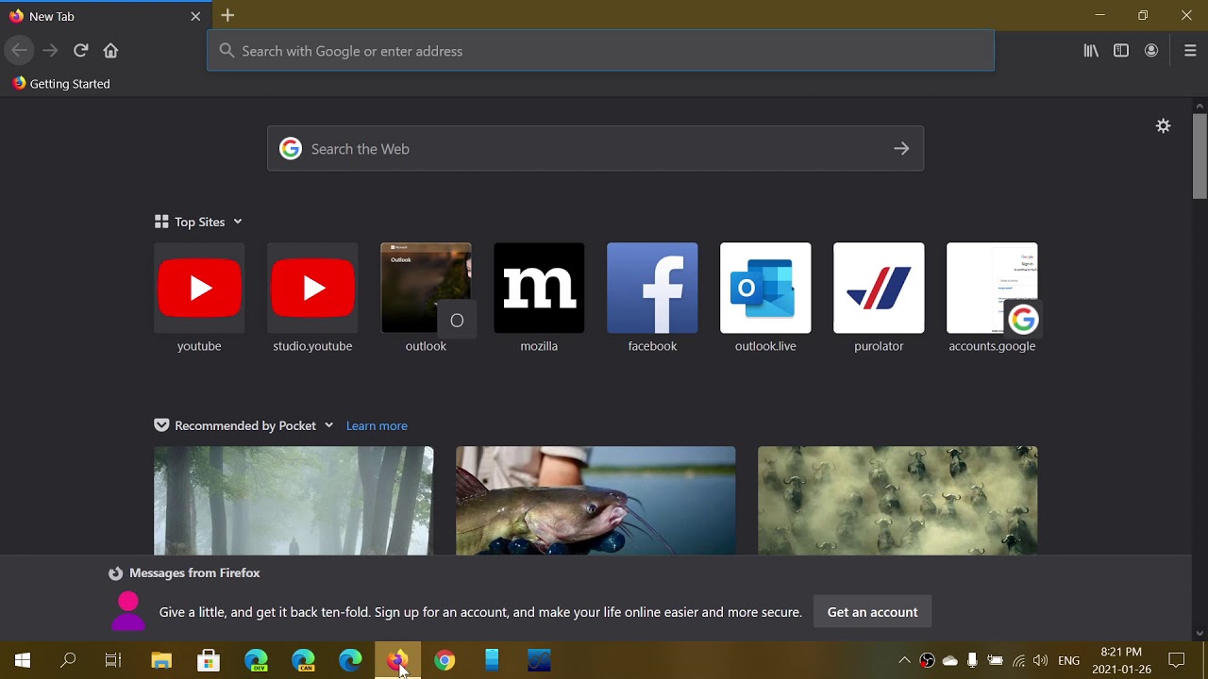
Task: Open File Explorer from taskbar
Action: pyautogui.click(x=161, y=660)
